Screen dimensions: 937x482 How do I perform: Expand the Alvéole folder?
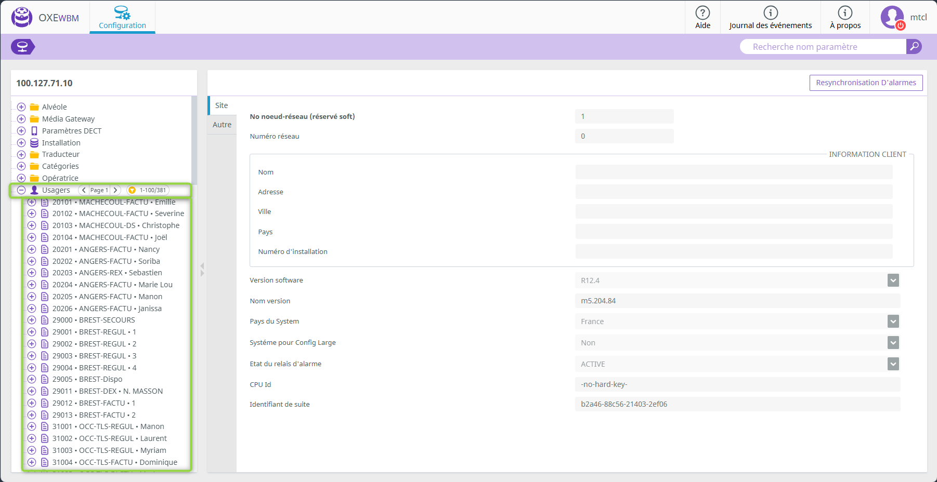(21, 107)
